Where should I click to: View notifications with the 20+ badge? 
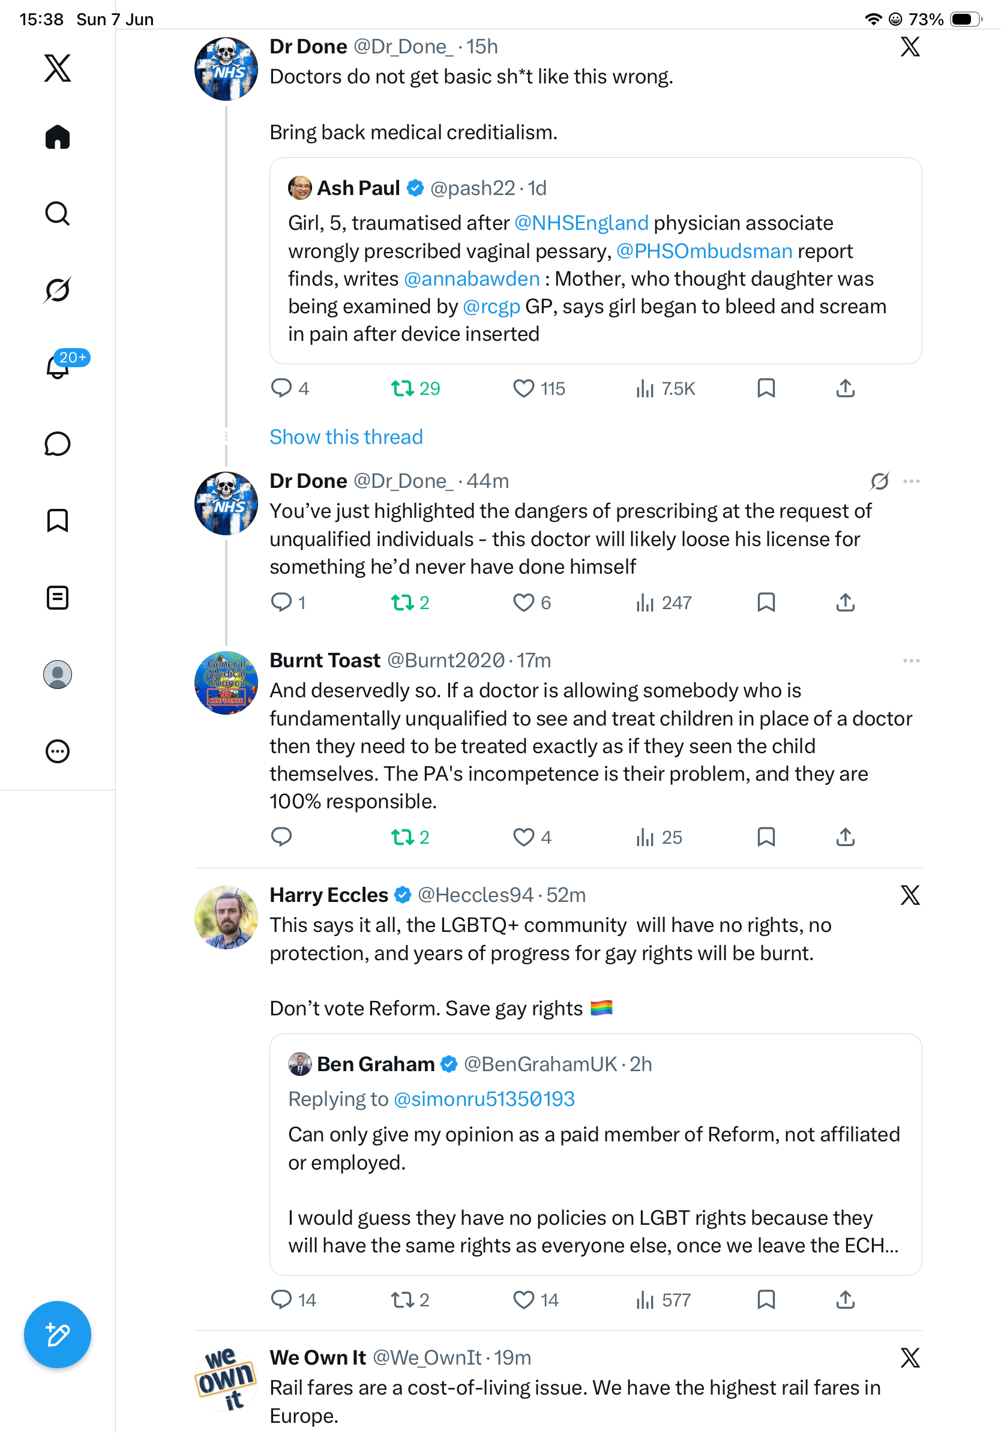(x=58, y=367)
